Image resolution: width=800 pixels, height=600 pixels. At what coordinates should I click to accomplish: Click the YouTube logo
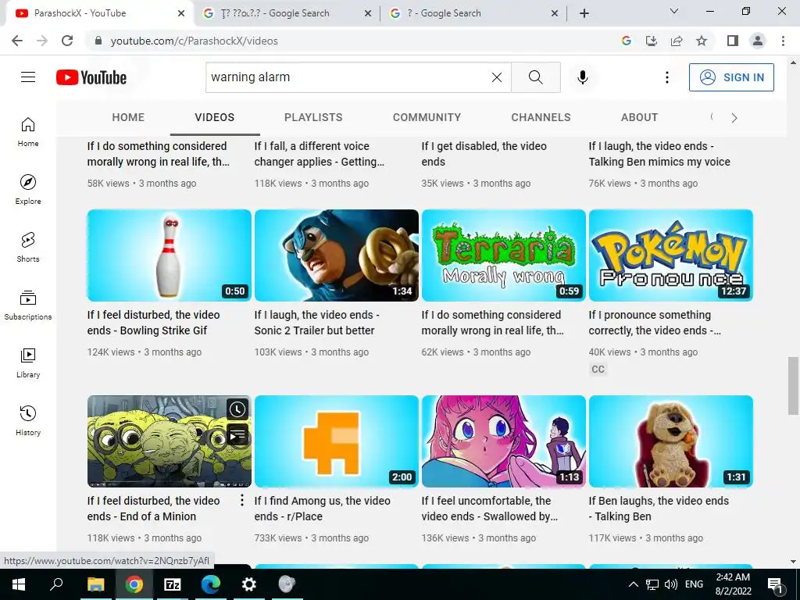(x=91, y=77)
